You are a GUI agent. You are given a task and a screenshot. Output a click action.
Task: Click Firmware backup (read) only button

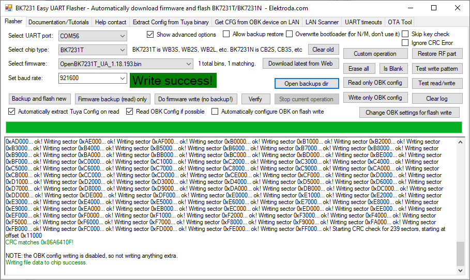(112, 99)
